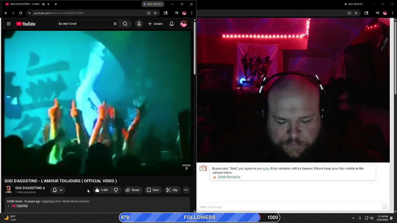
Task: Click the #gigidagostino hashtag
Action: coord(51,201)
